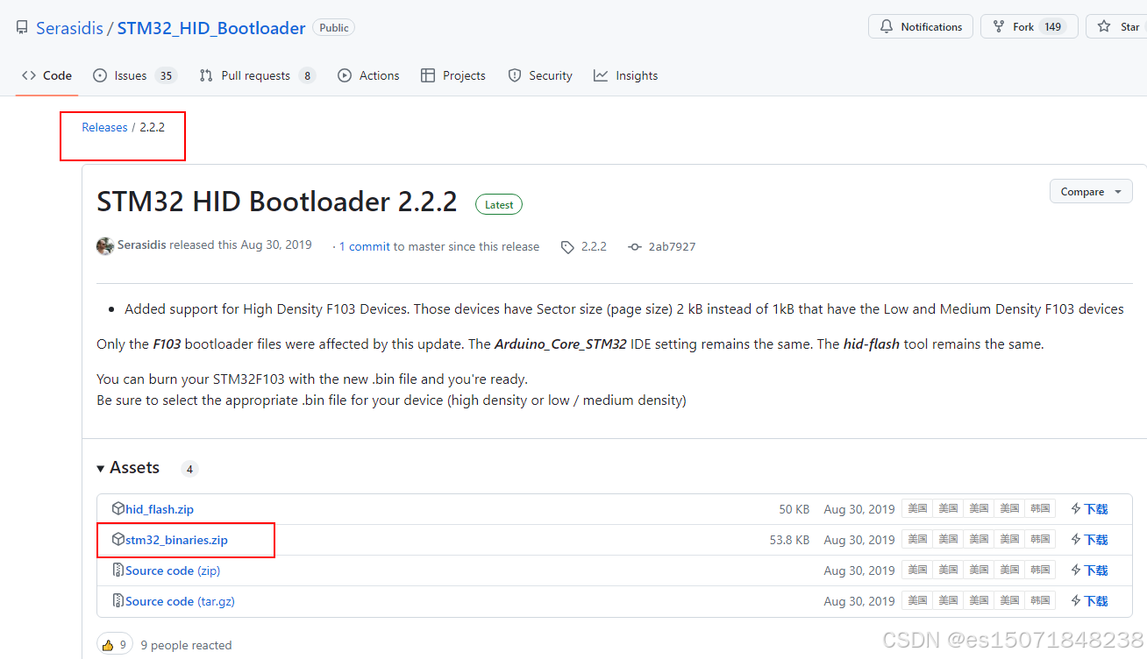Click the Pull requests counter 8
Viewport: 1147px width, 659px height.
coord(307,75)
